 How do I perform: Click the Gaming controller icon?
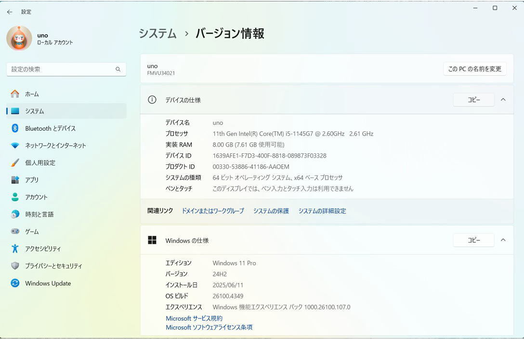tap(15, 231)
